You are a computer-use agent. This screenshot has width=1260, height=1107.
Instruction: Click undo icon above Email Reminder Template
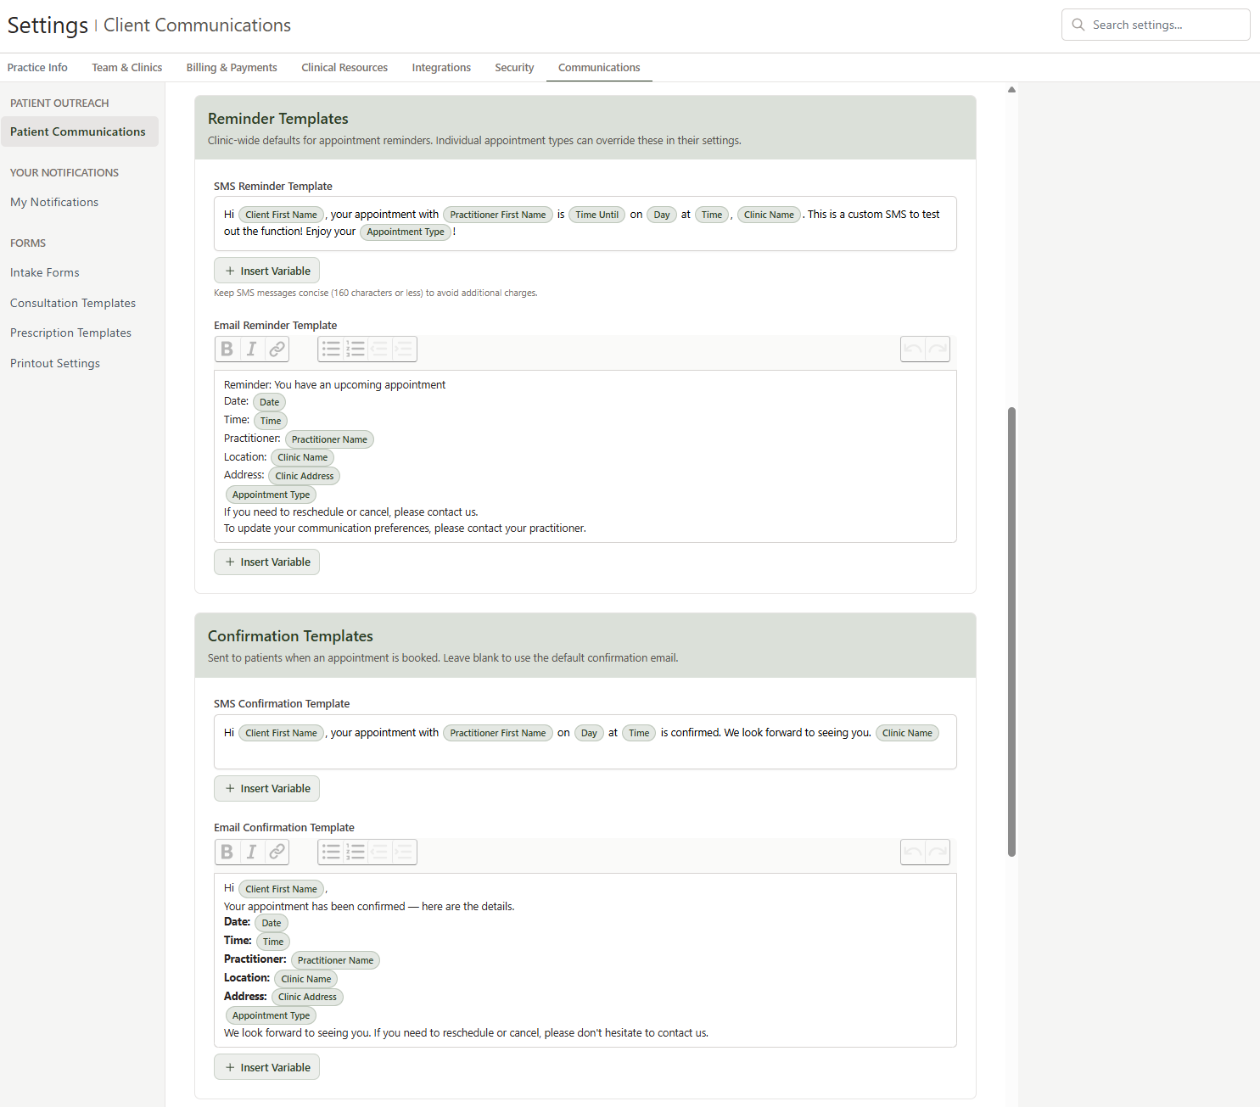pos(913,349)
